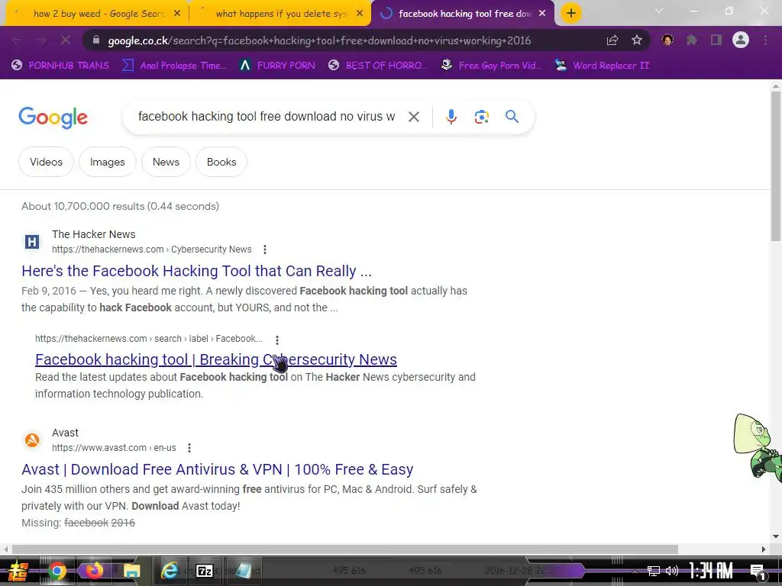
Task: Open the Chrome three-dot menu
Action: pyautogui.click(x=765, y=40)
